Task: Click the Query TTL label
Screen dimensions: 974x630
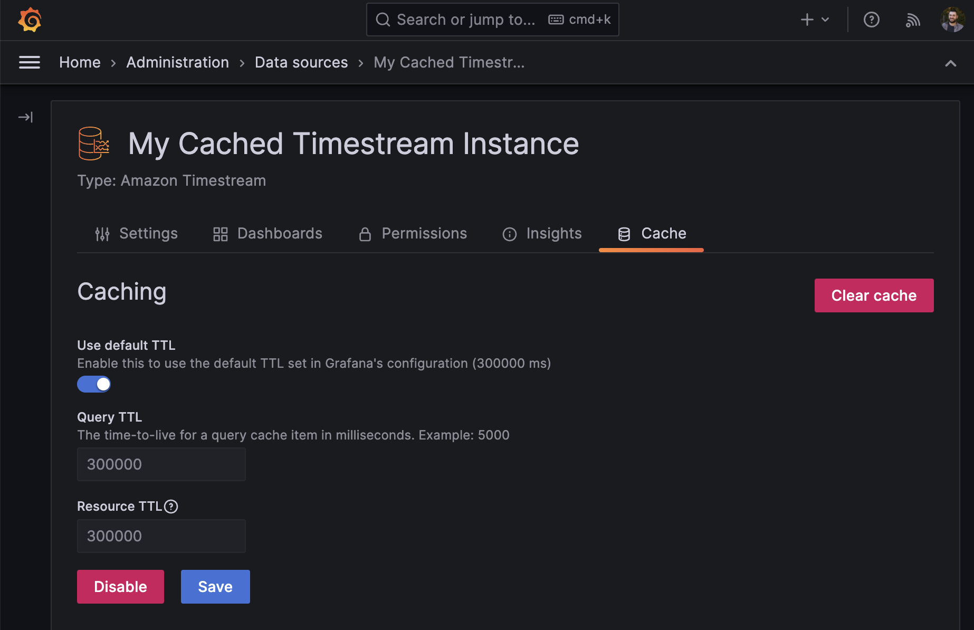Action: click(x=110, y=417)
